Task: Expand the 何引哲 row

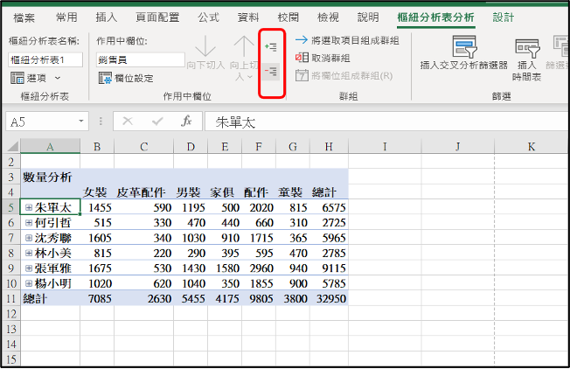Action: tap(29, 223)
